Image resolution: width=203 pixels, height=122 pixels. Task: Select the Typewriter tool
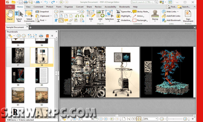(124, 12)
